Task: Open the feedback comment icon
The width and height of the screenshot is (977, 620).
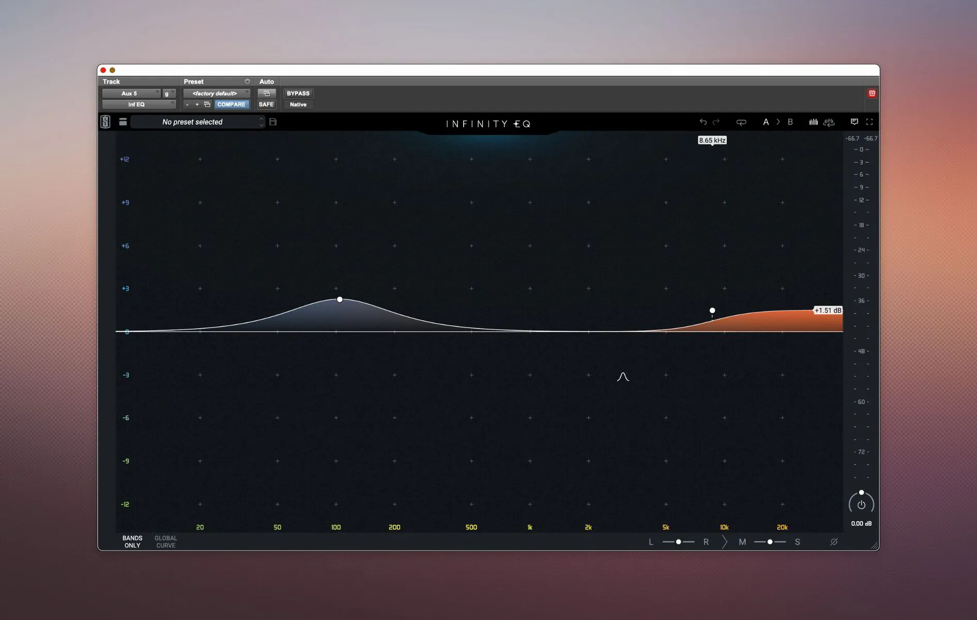Action: click(854, 122)
